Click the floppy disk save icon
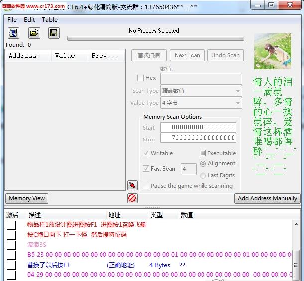Viewport: 304px width, 281px height. click(x=54, y=33)
